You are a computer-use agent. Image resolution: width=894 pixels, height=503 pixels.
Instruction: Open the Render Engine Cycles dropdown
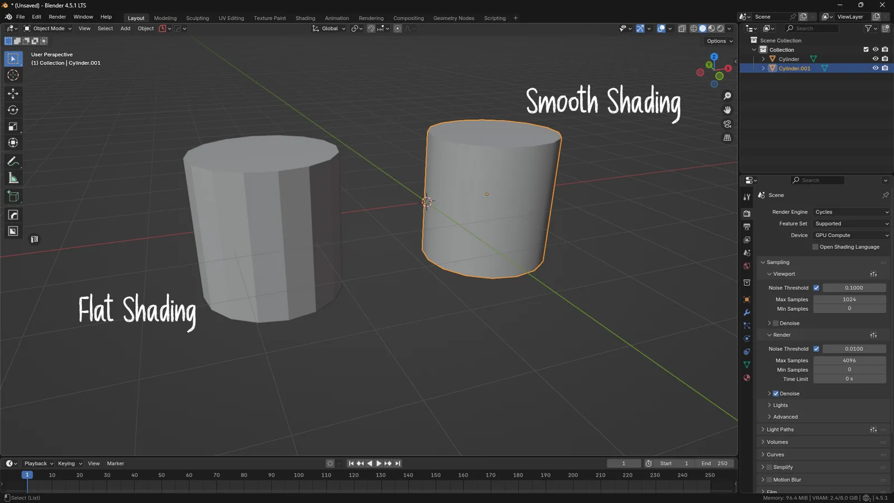851,212
